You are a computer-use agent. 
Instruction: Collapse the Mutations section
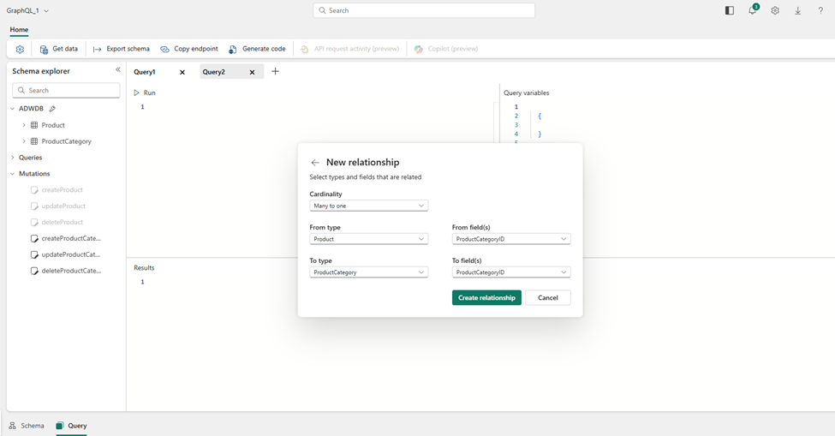[x=13, y=174]
